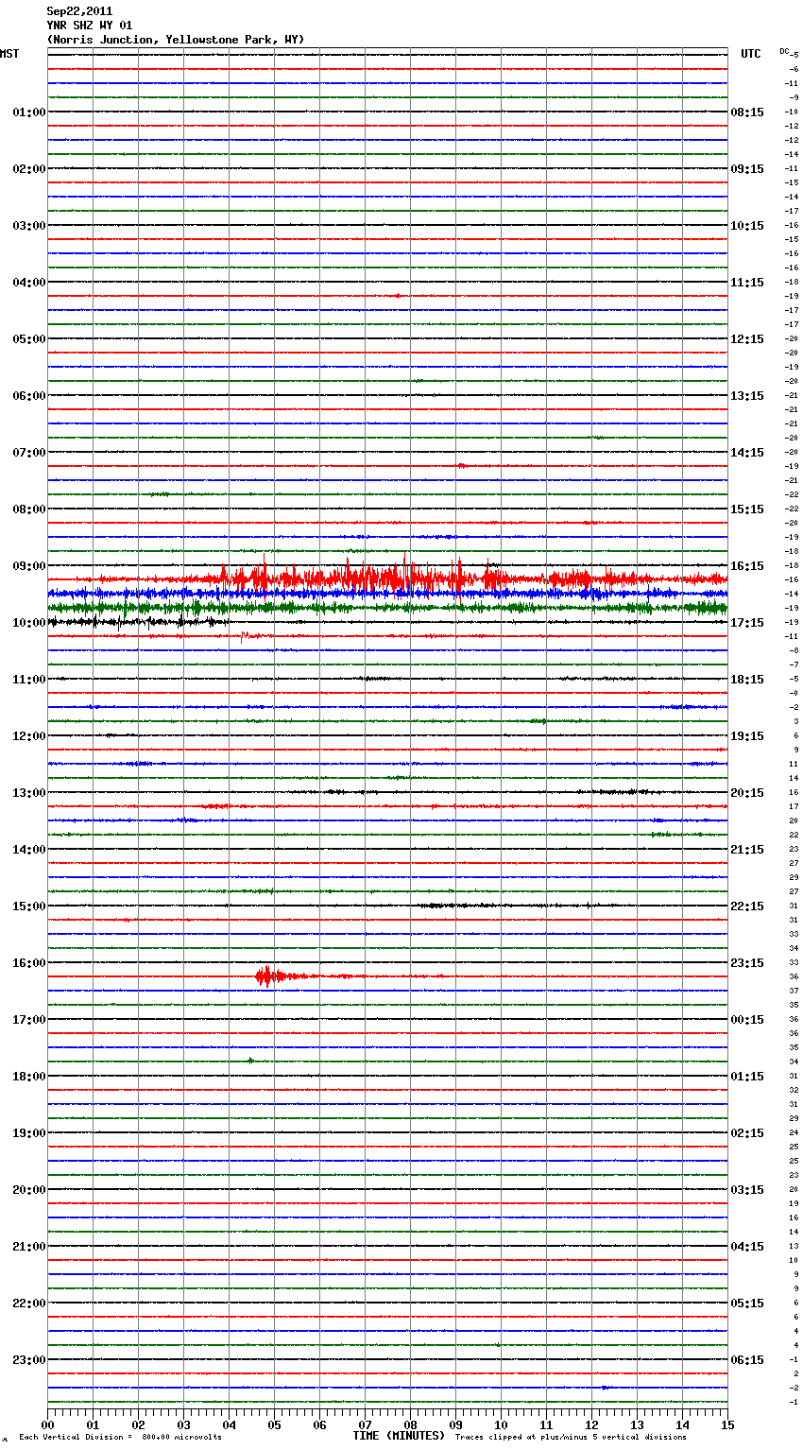Click the "MST" time zone label
The height and width of the screenshot is (1450, 803).
click(9, 54)
